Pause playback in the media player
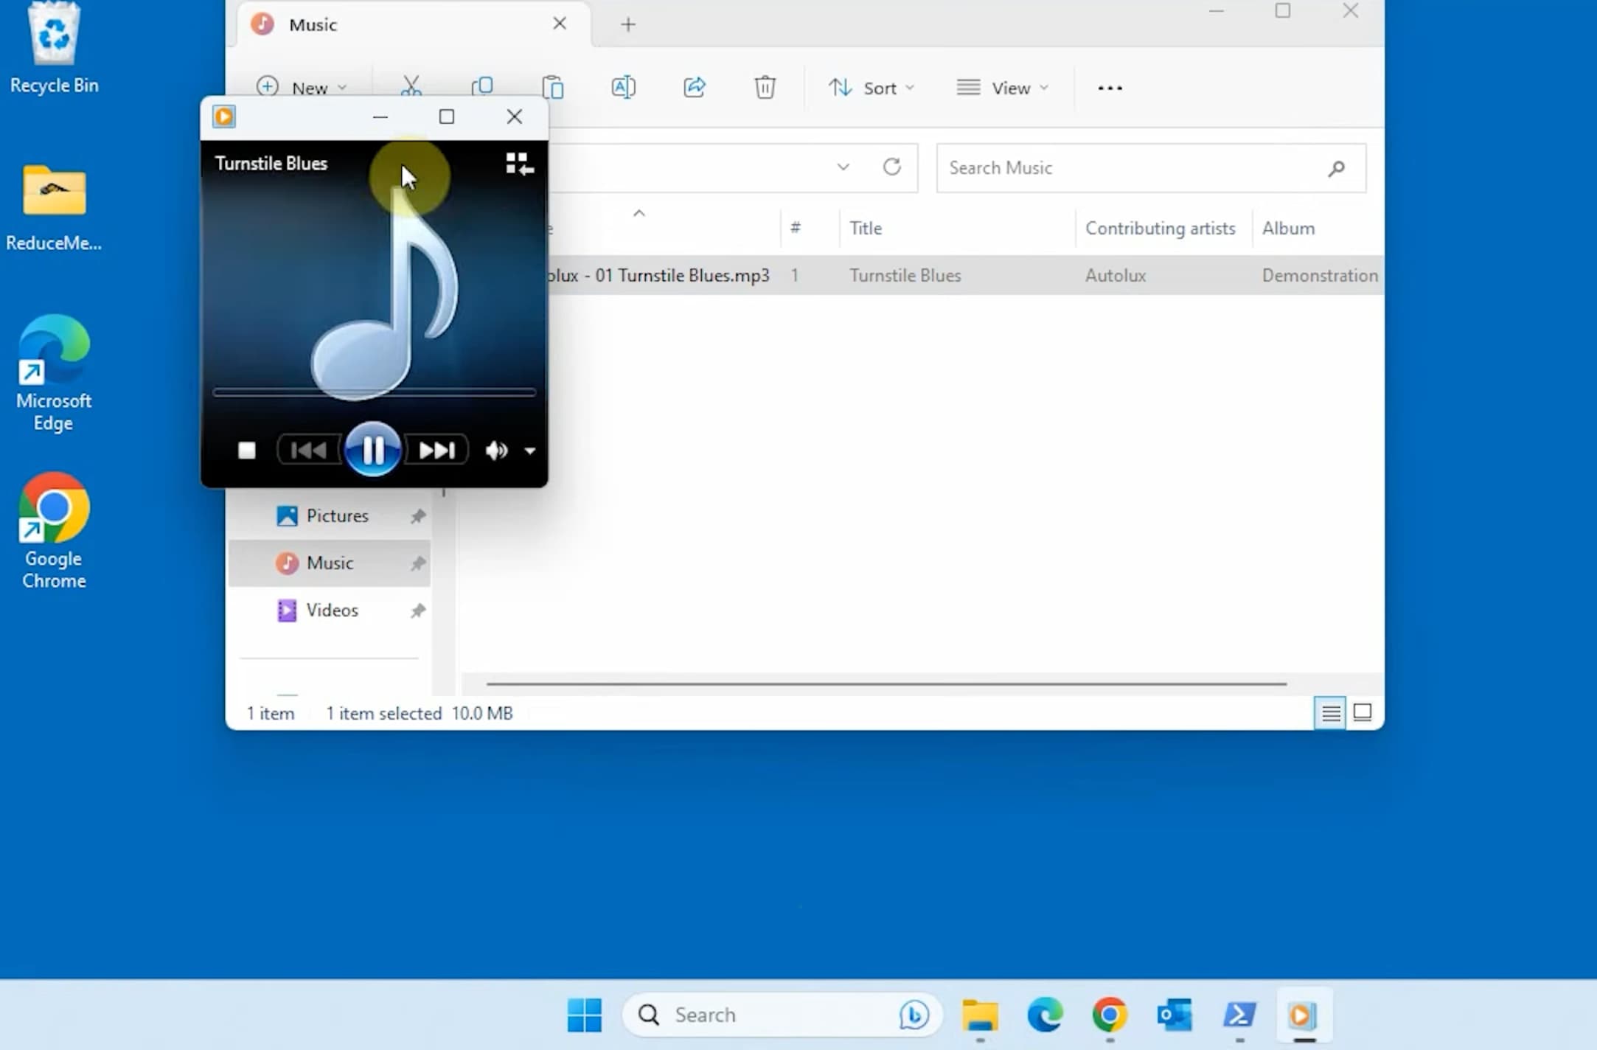Image resolution: width=1597 pixels, height=1050 pixels. click(373, 449)
